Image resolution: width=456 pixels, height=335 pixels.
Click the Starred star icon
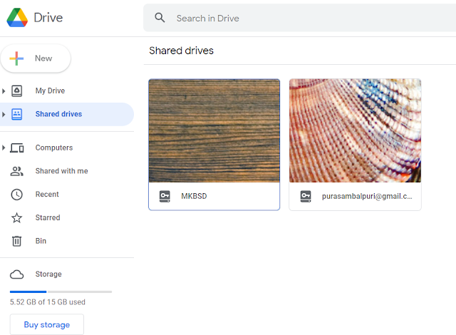tap(17, 217)
